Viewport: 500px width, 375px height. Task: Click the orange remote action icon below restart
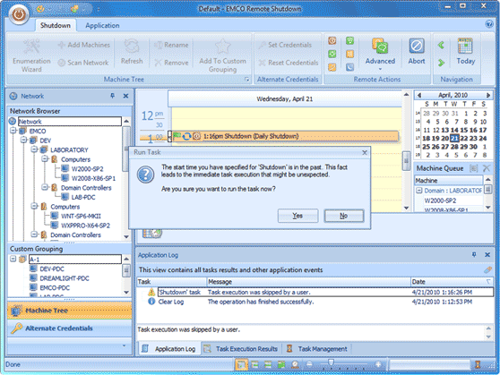pos(332,67)
